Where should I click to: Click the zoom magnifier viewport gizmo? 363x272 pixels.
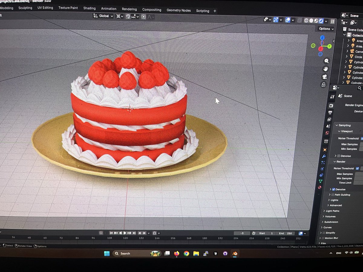coord(326,61)
